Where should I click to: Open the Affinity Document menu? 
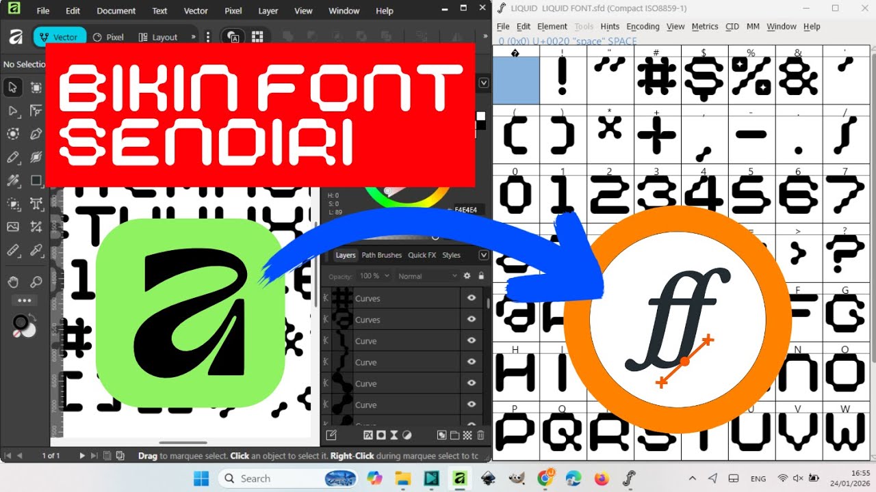pos(116,11)
